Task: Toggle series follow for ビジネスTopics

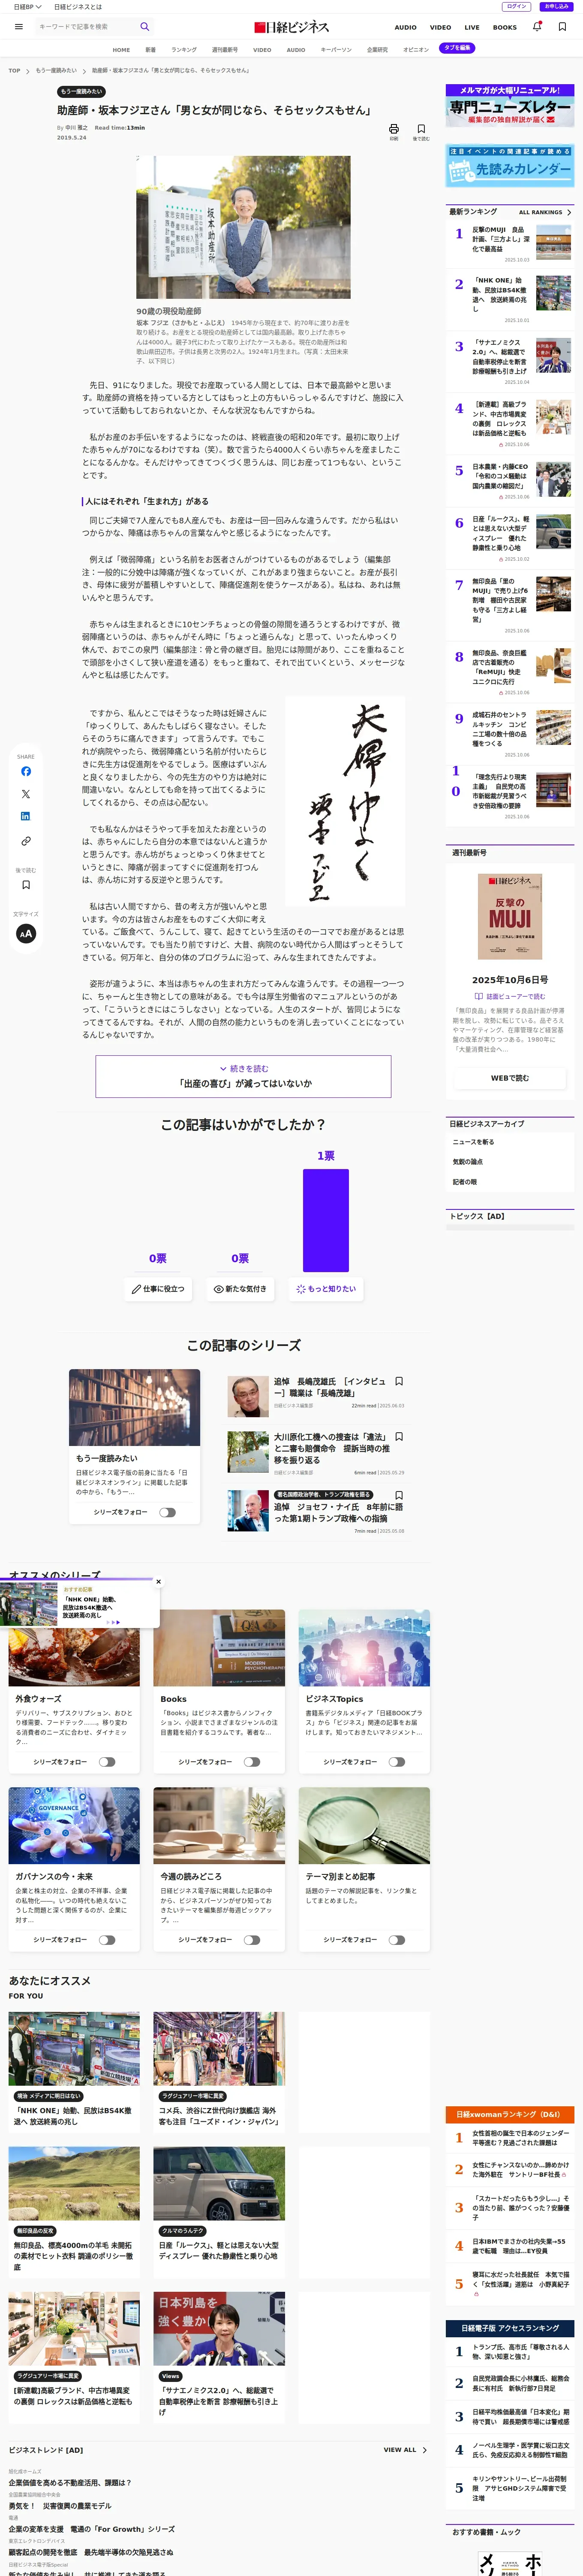Action: [x=397, y=1762]
